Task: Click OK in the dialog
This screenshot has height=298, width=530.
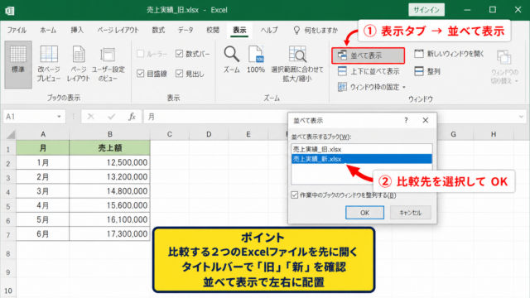Action: pos(364,213)
